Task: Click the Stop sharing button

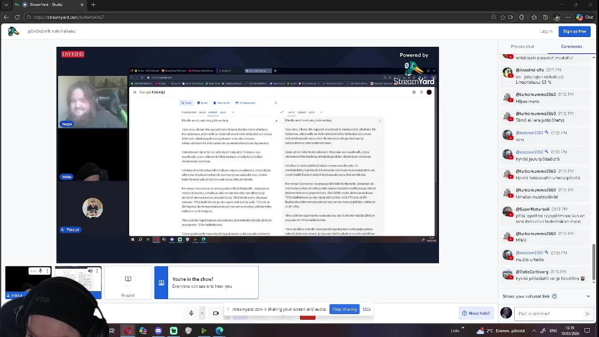Action: point(344,309)
